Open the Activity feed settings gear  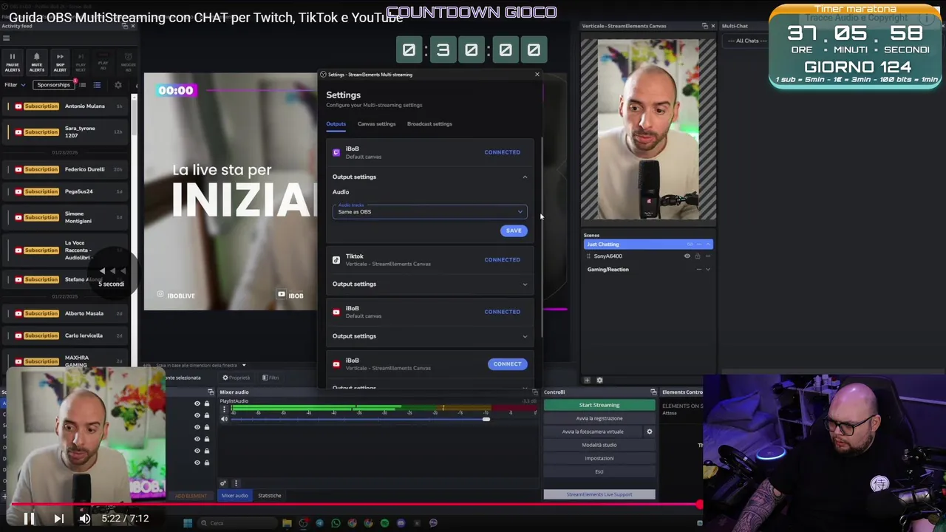coord(118,85)
